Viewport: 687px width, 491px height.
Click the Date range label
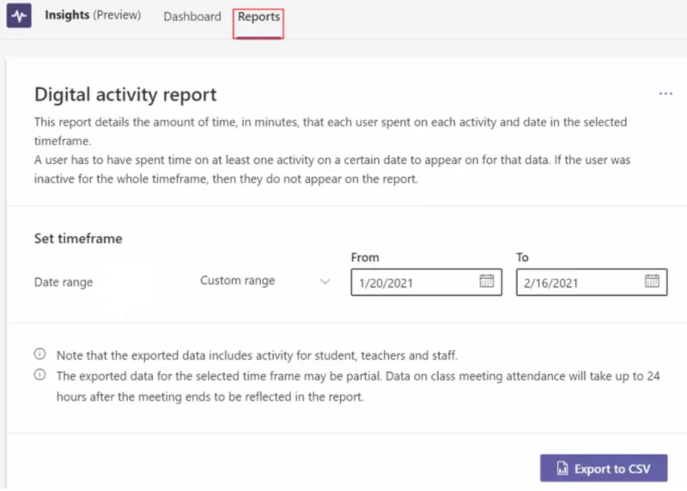[64, 282]
